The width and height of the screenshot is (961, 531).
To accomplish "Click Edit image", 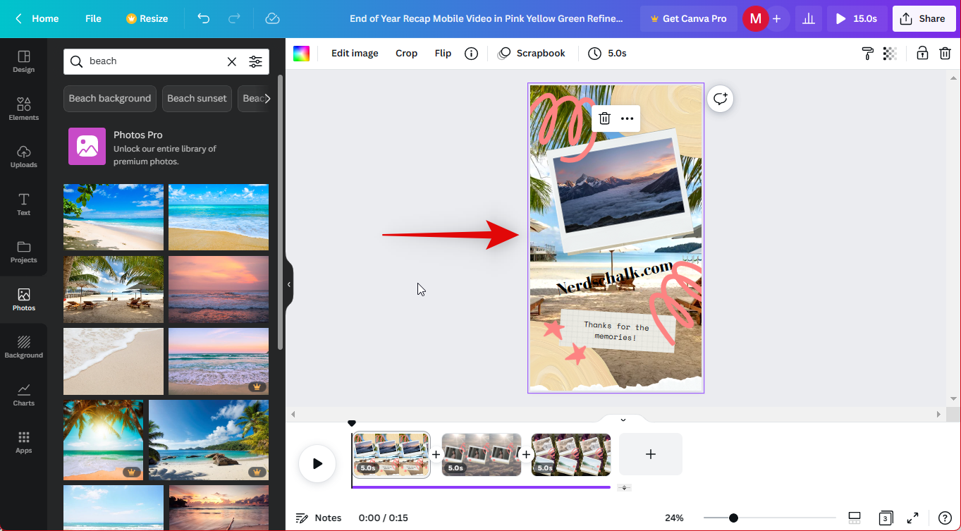I will click(355, 54).
